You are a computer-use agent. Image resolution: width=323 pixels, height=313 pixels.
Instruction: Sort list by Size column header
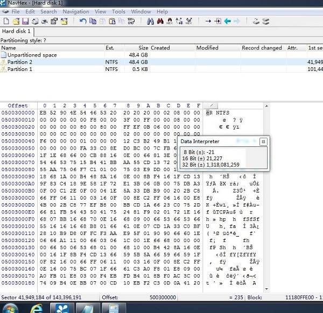137,48
